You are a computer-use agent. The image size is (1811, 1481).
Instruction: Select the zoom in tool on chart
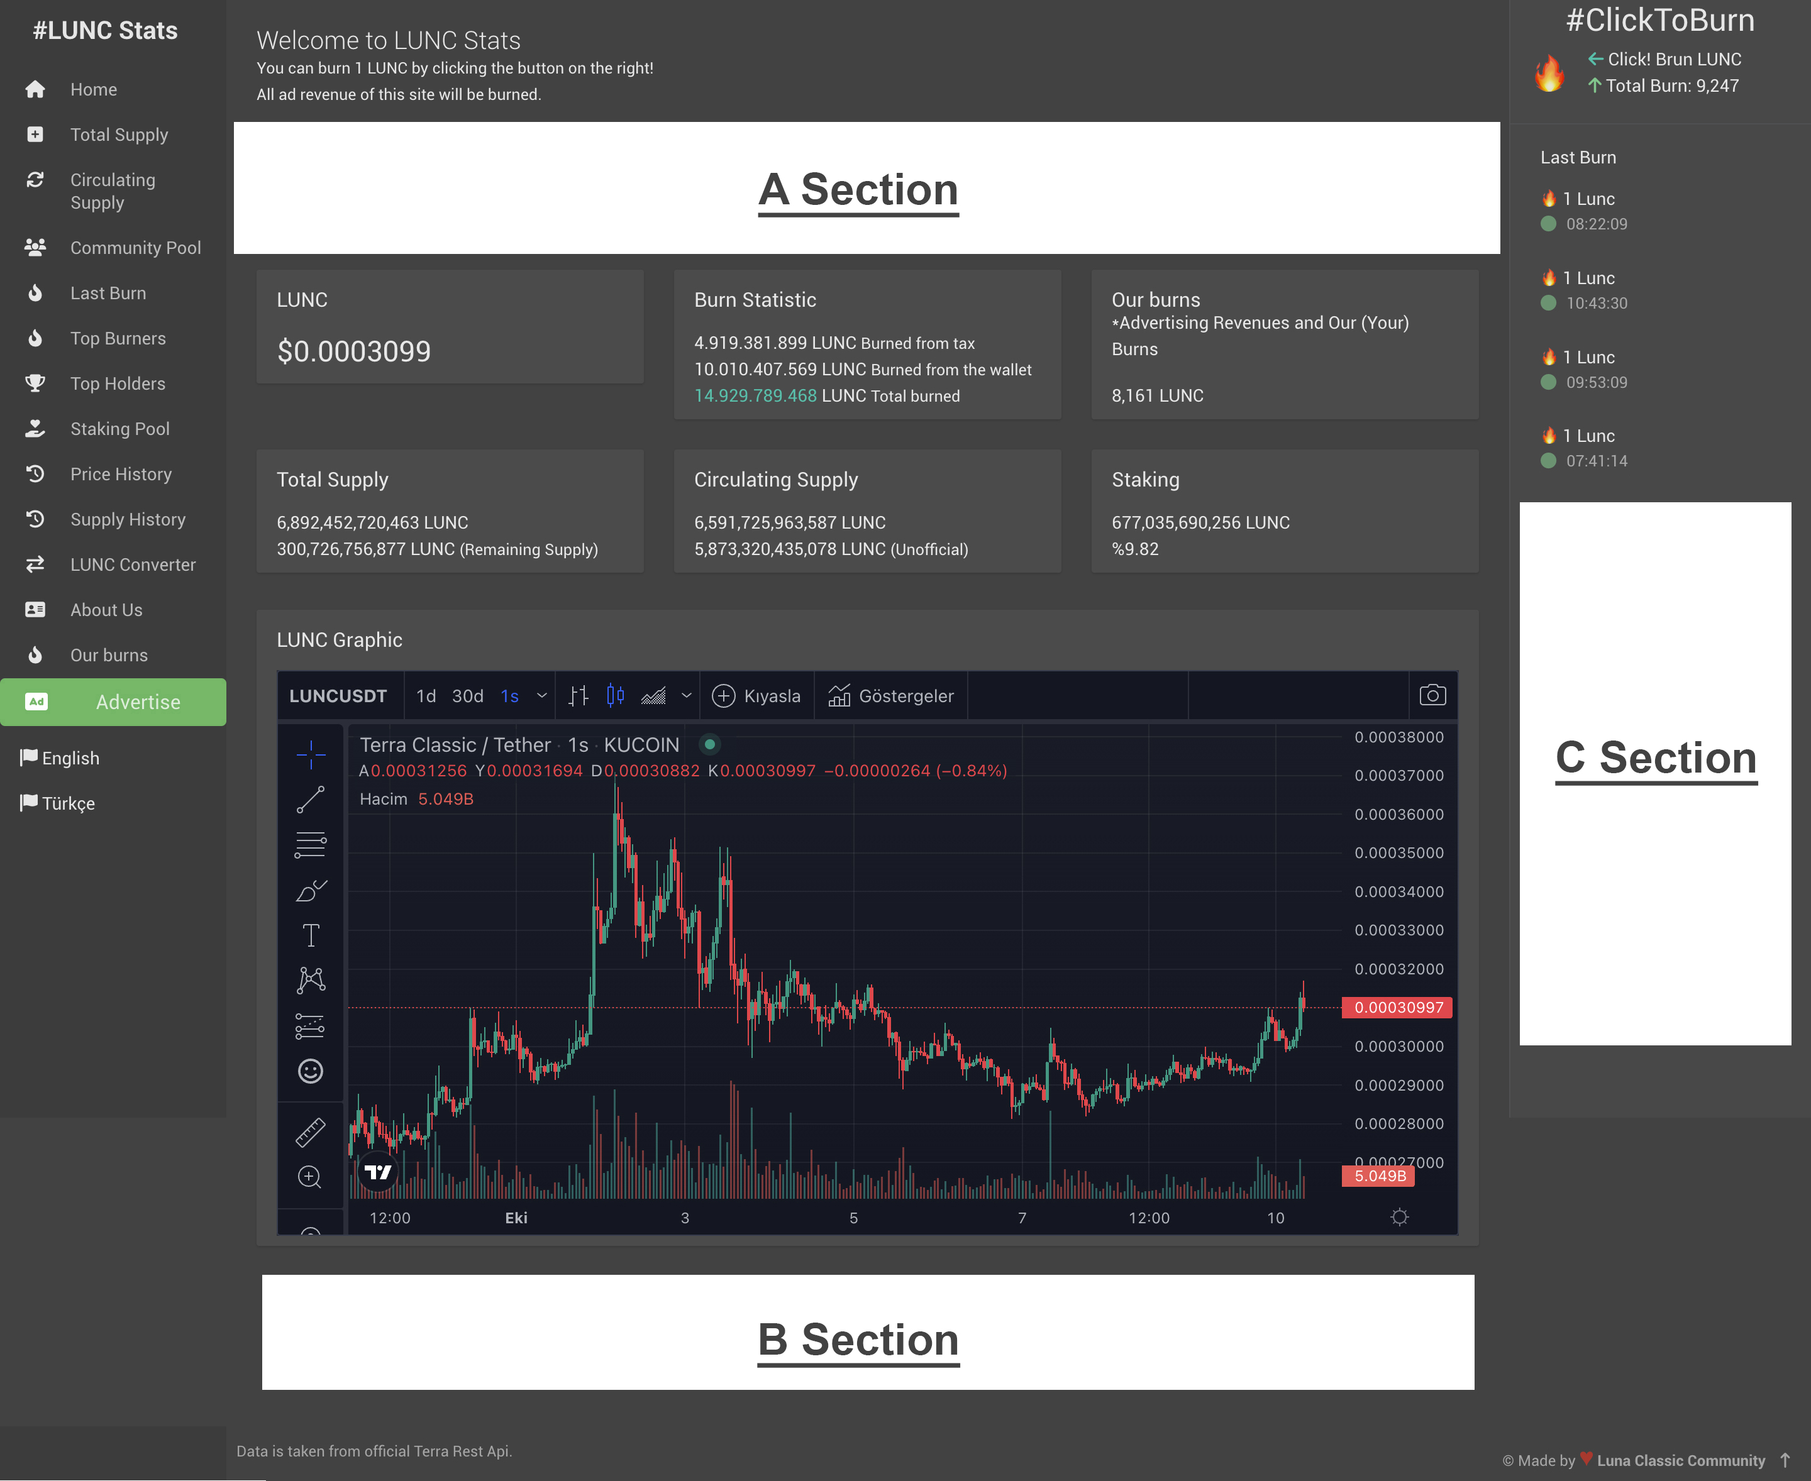311,1177
